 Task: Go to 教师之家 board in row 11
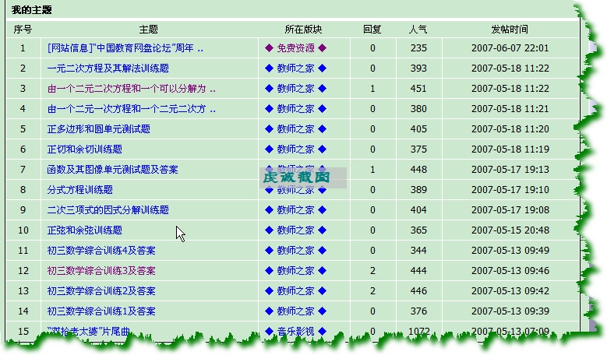(296, 251)
